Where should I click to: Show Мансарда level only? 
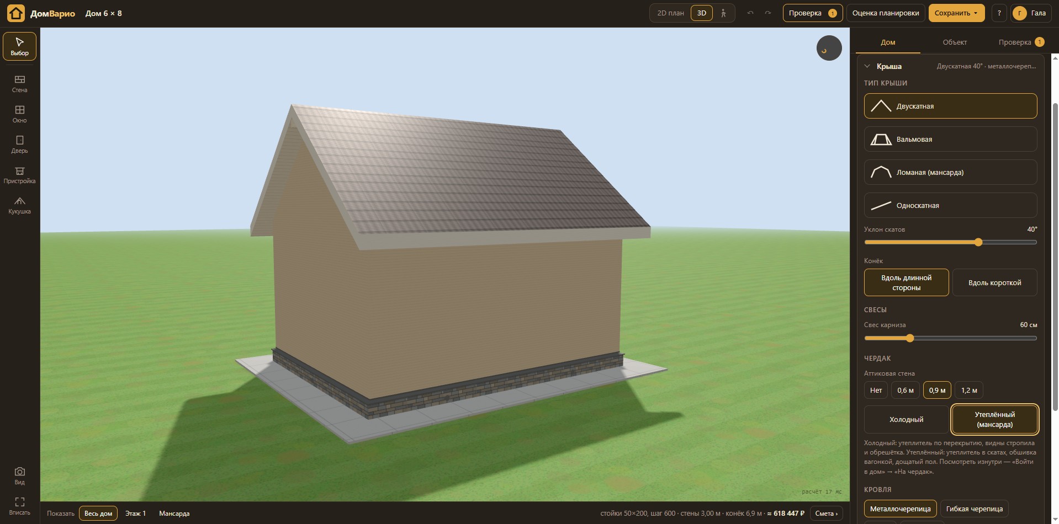(174, 513)
